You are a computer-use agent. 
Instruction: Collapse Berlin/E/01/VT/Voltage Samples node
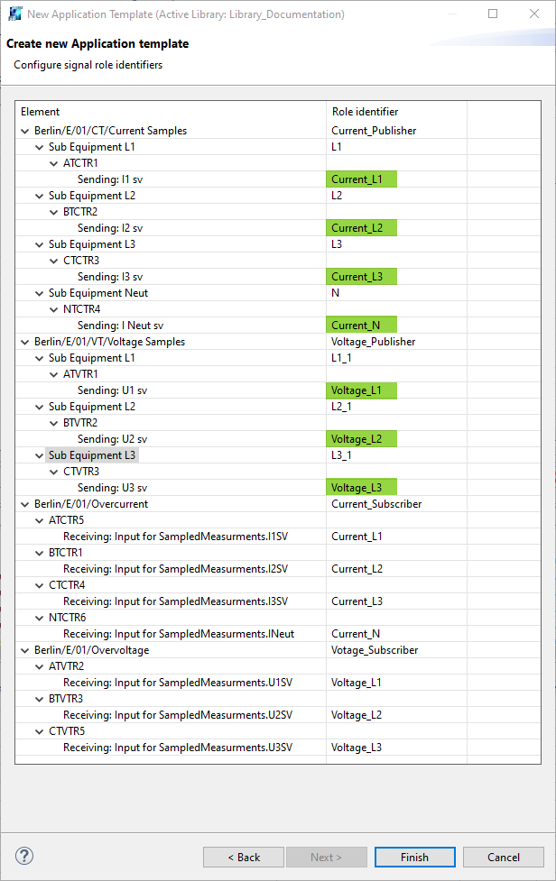24,342
